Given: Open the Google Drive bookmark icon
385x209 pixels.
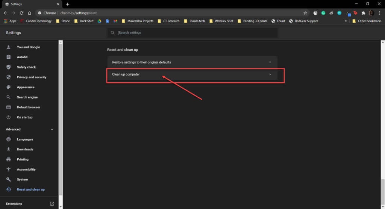Looking at the screenshot, I should (x=99, y=21).
